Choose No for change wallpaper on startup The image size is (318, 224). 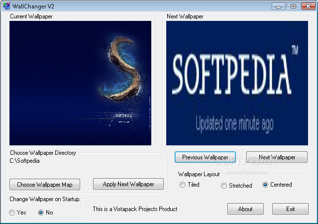pyautogui.click(x=45, y=213)
